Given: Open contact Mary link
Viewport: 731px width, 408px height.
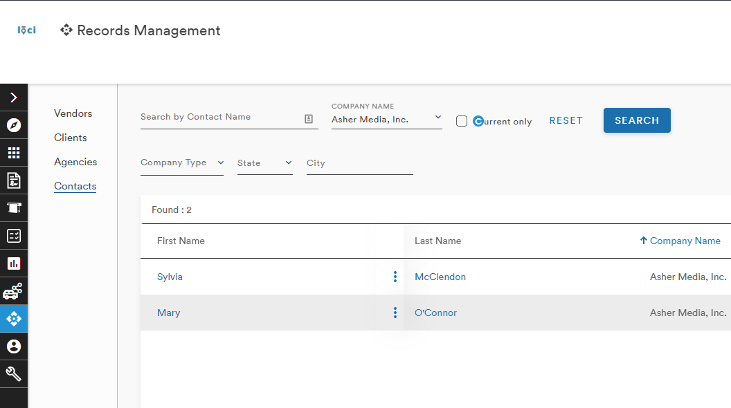Looking at the screenshot, I should (x=169, y=313).
